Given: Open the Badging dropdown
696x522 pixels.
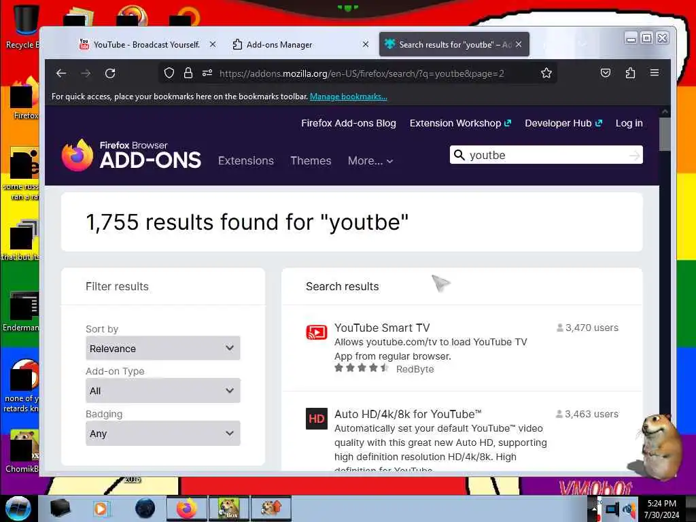Looking at the screenshot, I should pos(163,434).
